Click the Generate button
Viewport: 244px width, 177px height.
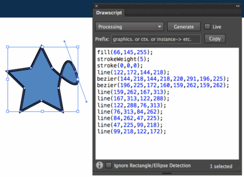[184, 27]
